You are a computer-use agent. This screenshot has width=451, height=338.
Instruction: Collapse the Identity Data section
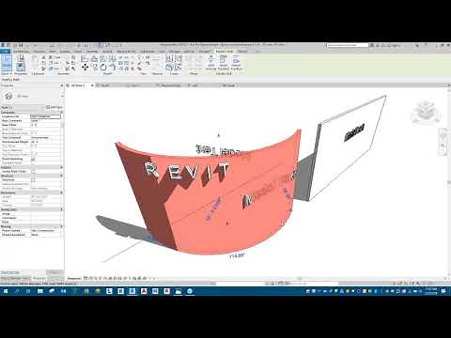(61, 209)
